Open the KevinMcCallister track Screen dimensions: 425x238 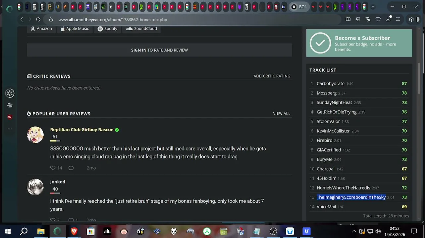click(333, 131)
